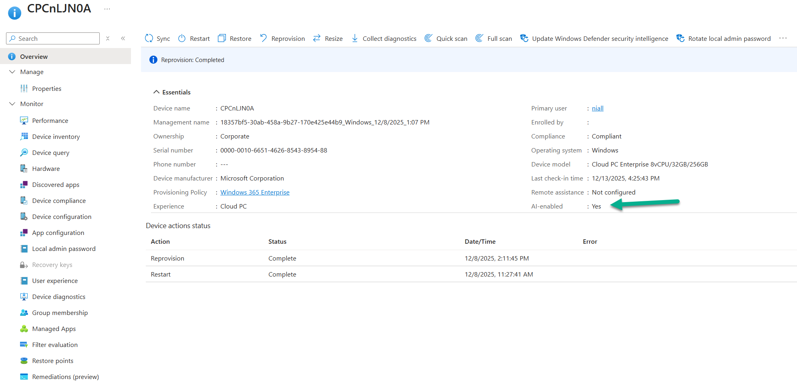Start a Reprovision of the device
This screenshot has width=797, height=389.
[282, 38]
